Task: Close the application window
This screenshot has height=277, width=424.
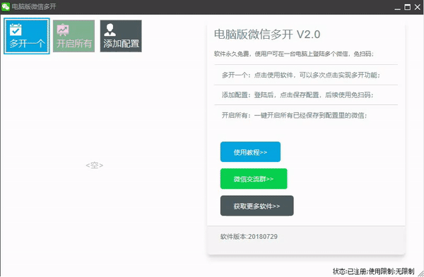Action: click(x=418, y=7)
